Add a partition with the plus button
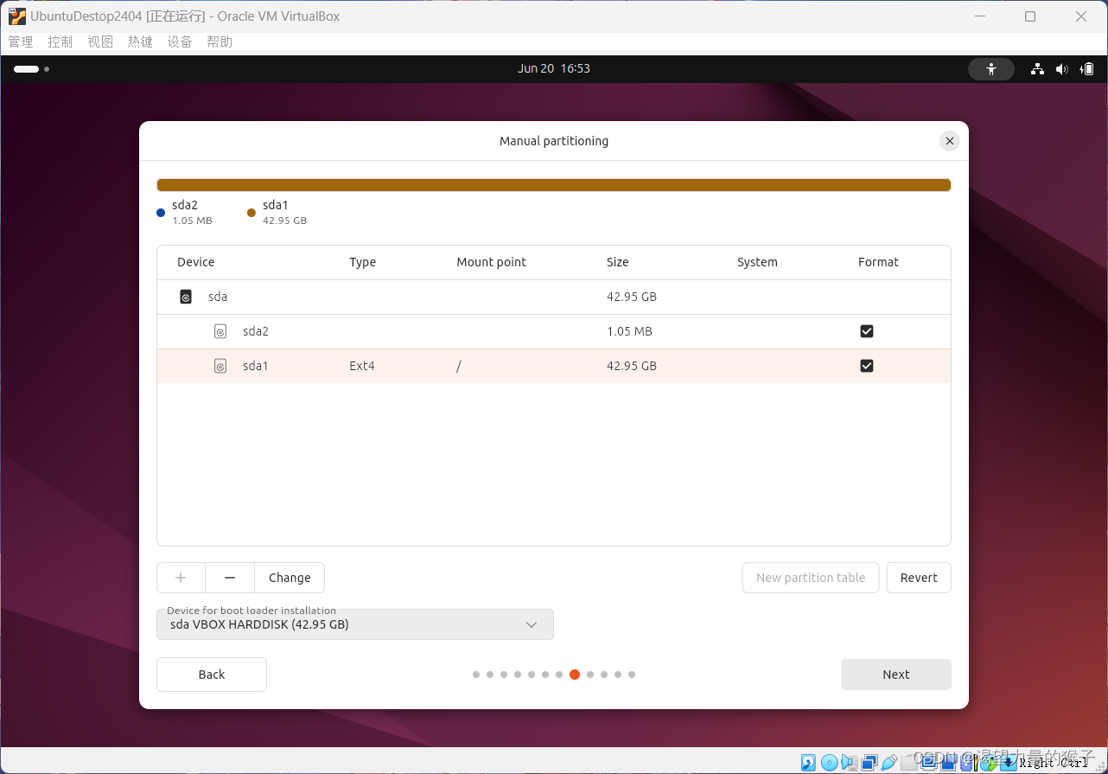 [181, 578]
